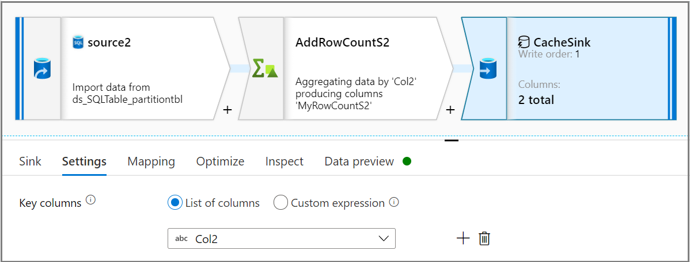Switch to the Sink tab

pyautogui.click(x=30, y=161)
